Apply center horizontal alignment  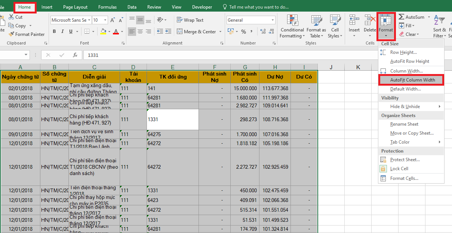[140, 31]
